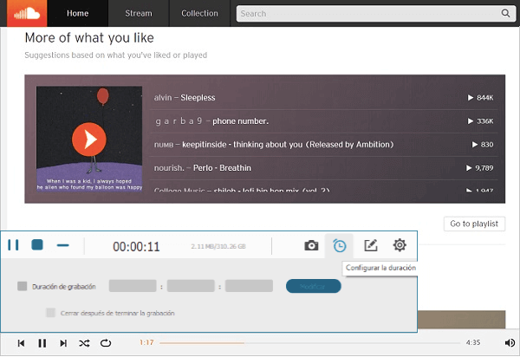Click the Modificar button
Viewport: 520px width, 357px height.
pos(314,286)
